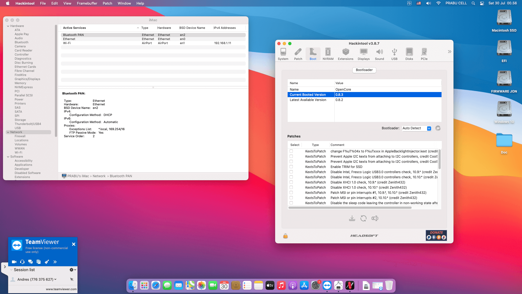Switch to USB section in Hackintool
This screenshot has height=294, width=522.
pyautogui.click(x=394, y=54)
